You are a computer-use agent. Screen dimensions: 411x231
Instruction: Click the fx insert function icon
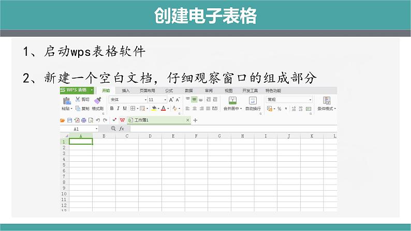point(122,129)
